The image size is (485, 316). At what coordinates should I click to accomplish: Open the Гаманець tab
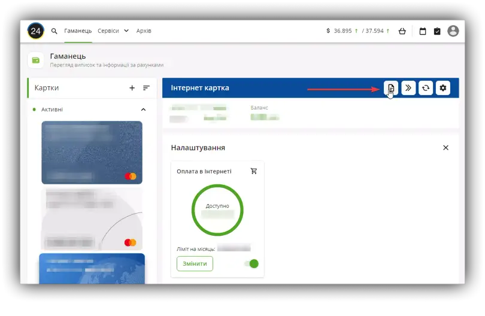click(x=78, y=31)
